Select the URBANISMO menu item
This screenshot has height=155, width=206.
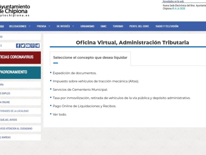[x=87, y=26]
